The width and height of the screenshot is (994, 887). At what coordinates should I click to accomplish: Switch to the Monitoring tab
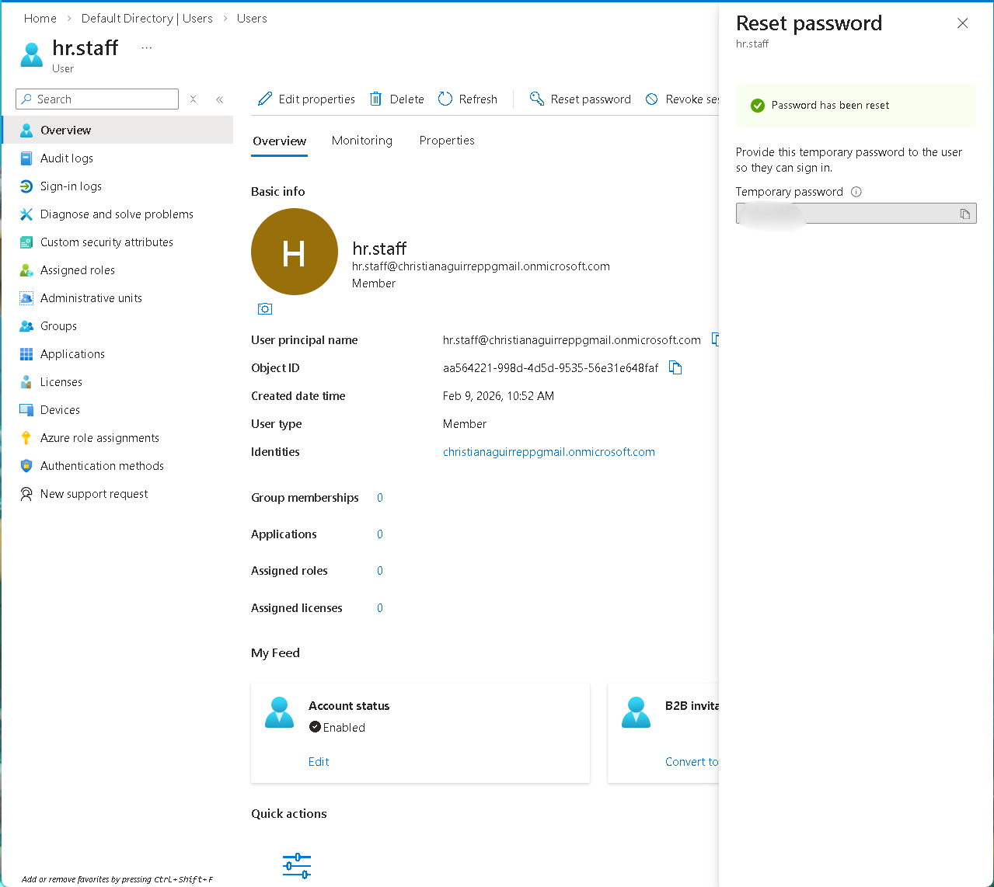(361, 141)
